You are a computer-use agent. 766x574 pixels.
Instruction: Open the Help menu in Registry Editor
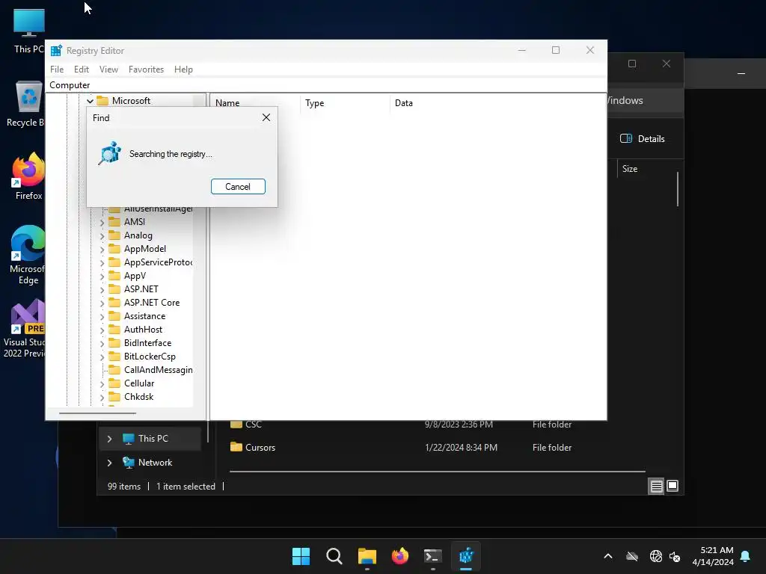(183, 70)
